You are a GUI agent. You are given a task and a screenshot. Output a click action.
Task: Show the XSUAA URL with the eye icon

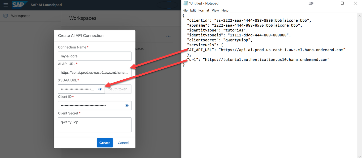pyautogui.click(x=100, y=89)
